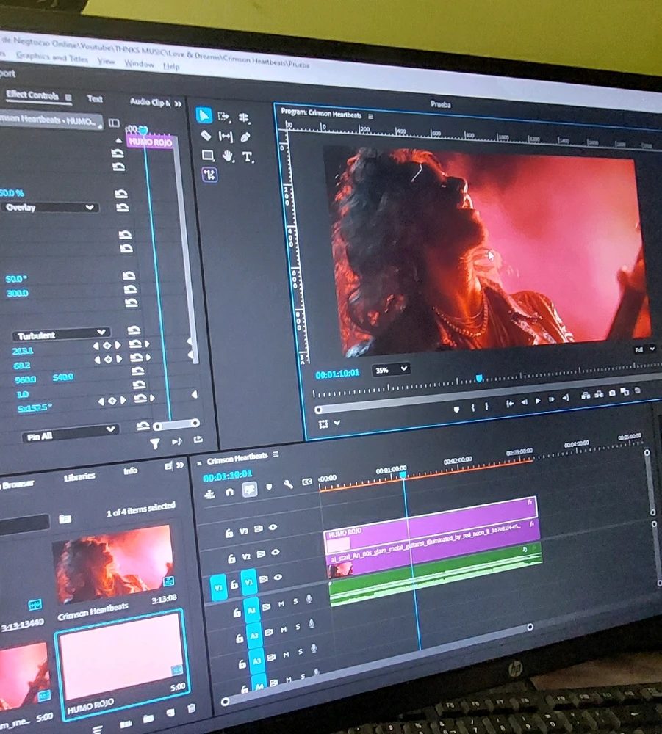Screen dimensions: 662x734
Task: Select the HUMO ROJO thumbnail in bin
Action: coord(121,655)
